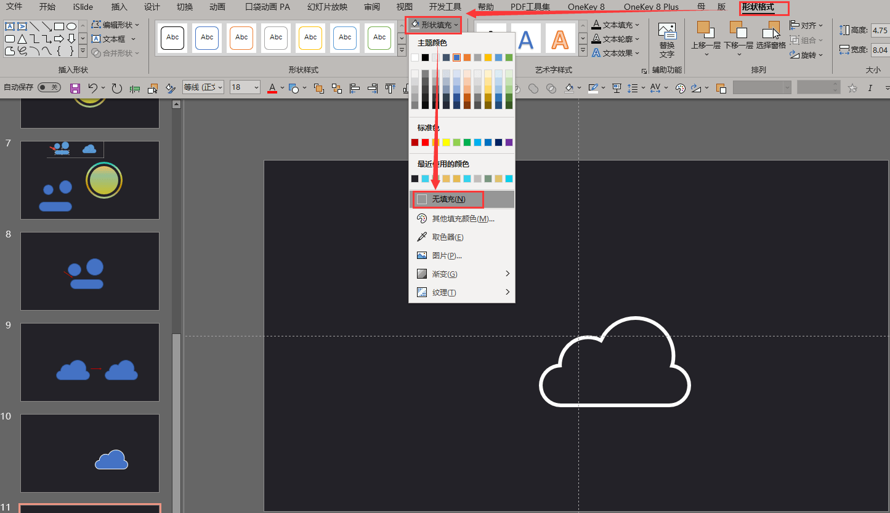
Task: Pick the yellow standard color swatch
Action: [446, 142]
